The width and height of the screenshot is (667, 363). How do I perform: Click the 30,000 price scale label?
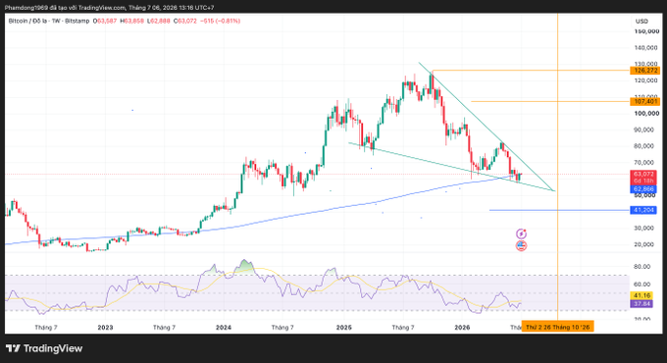point(643,228)
